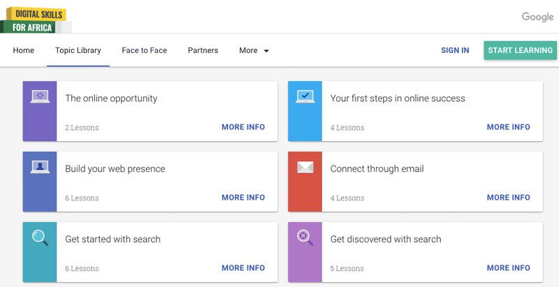Click the purple online opportunity laptop icon

coord(40,97)
